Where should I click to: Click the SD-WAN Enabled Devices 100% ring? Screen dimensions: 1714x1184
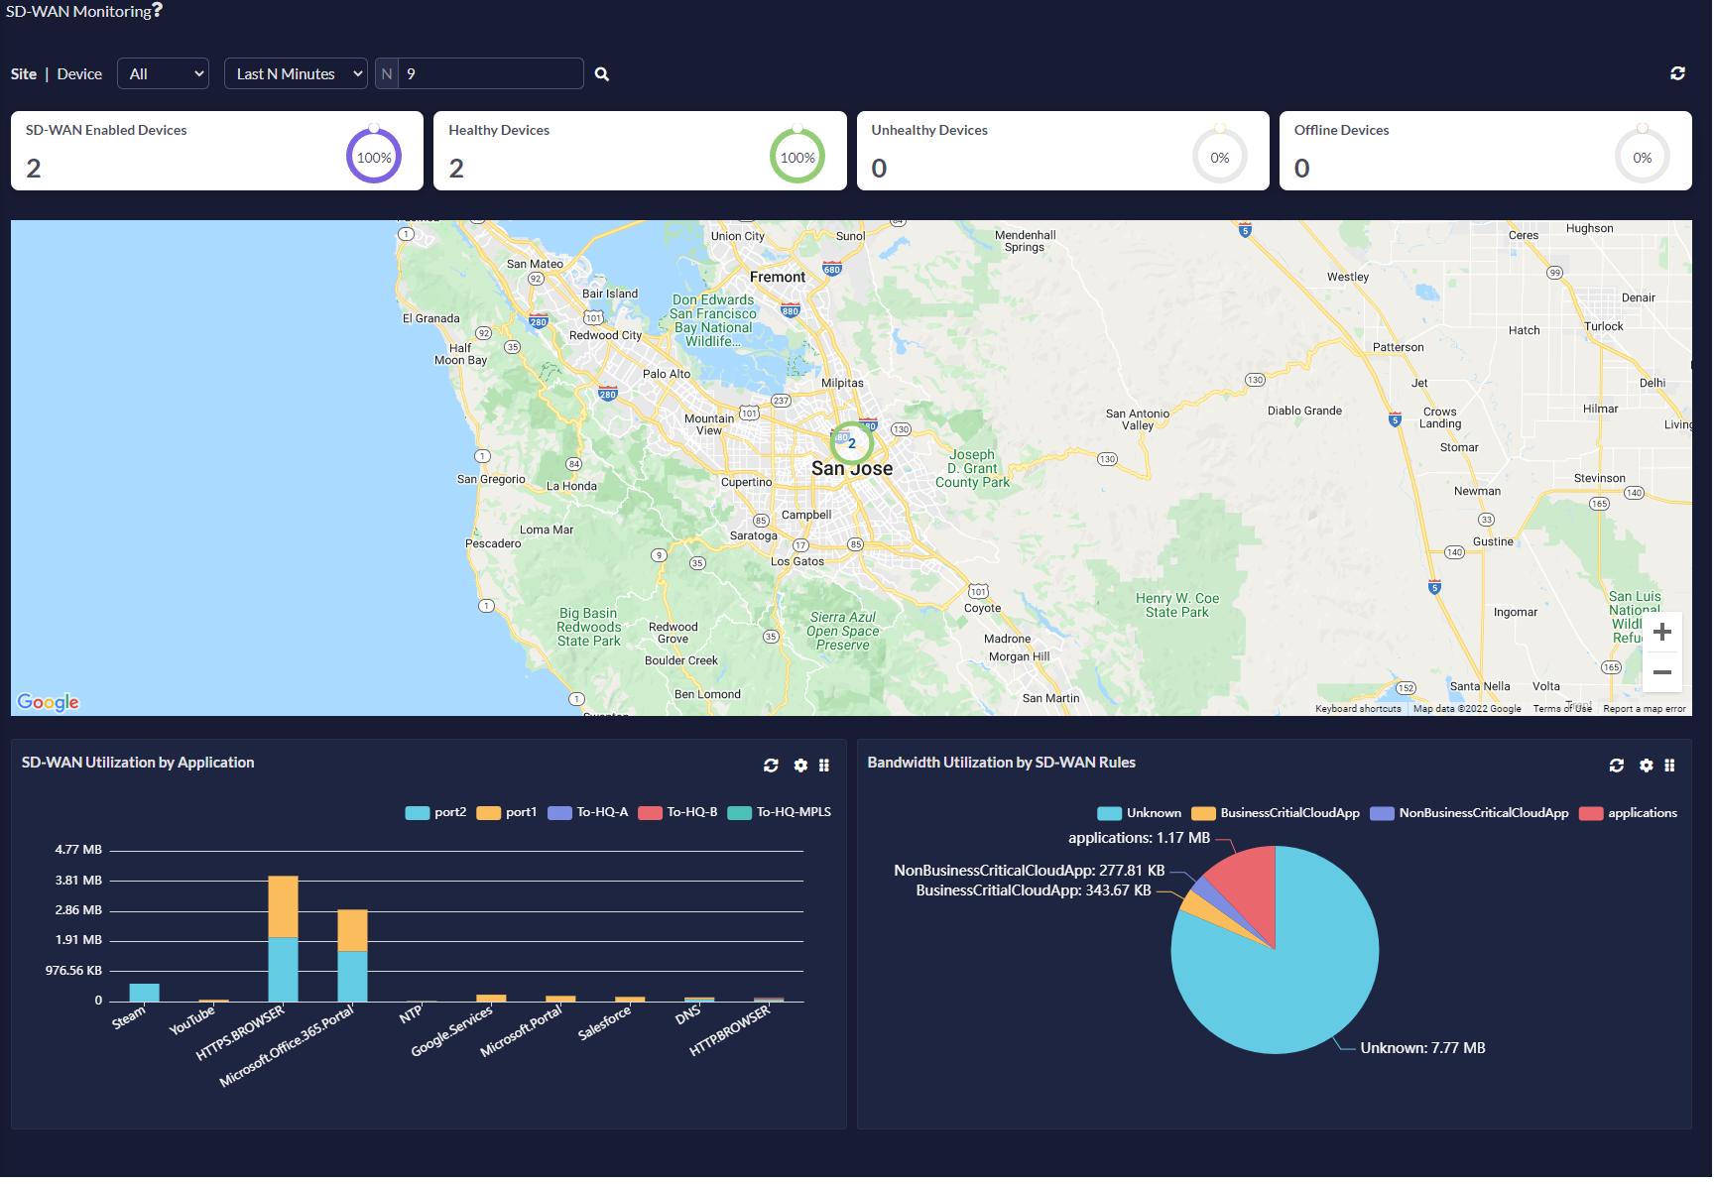tap(374, 157)
